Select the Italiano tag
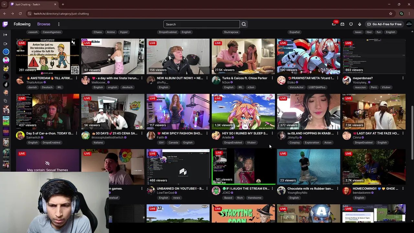The height and width of the screenshot is (233, 414). pos(98,143)
